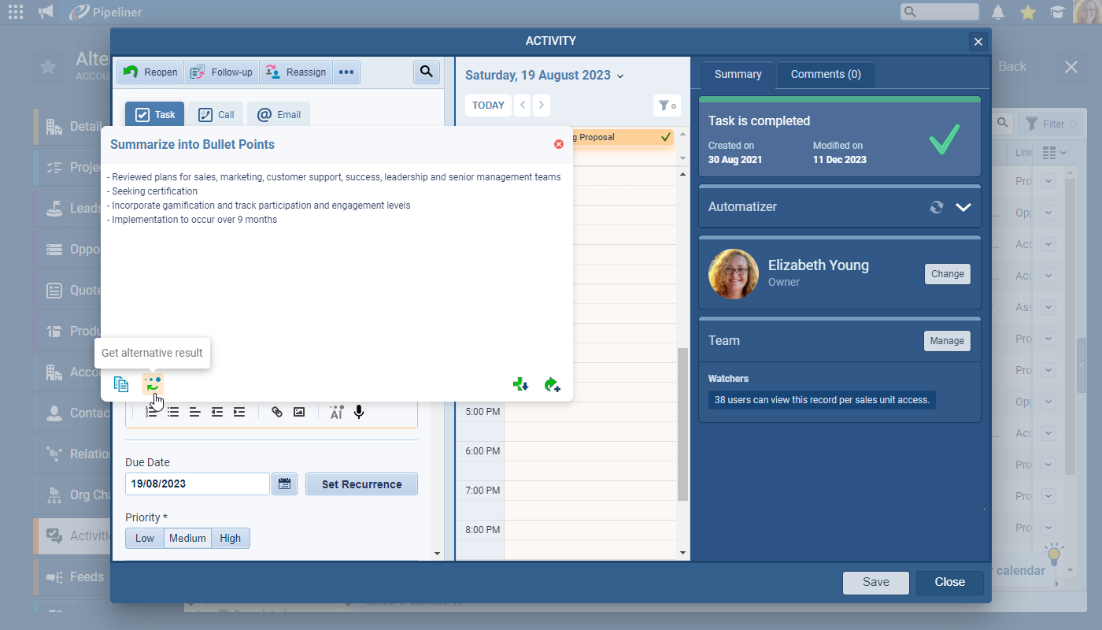This screenshot has height=630, width=1102.
Task: Click in the Due Date input field
Action: point(197,484)
